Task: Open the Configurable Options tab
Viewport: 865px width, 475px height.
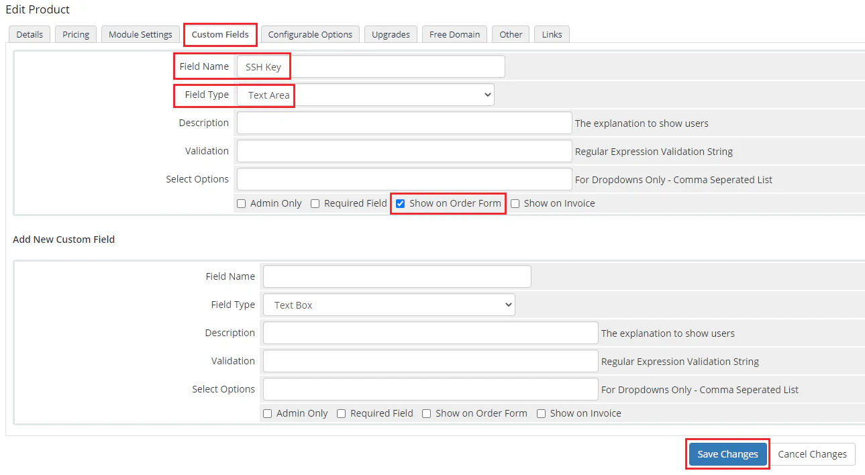Action: [x=310, y=34]
